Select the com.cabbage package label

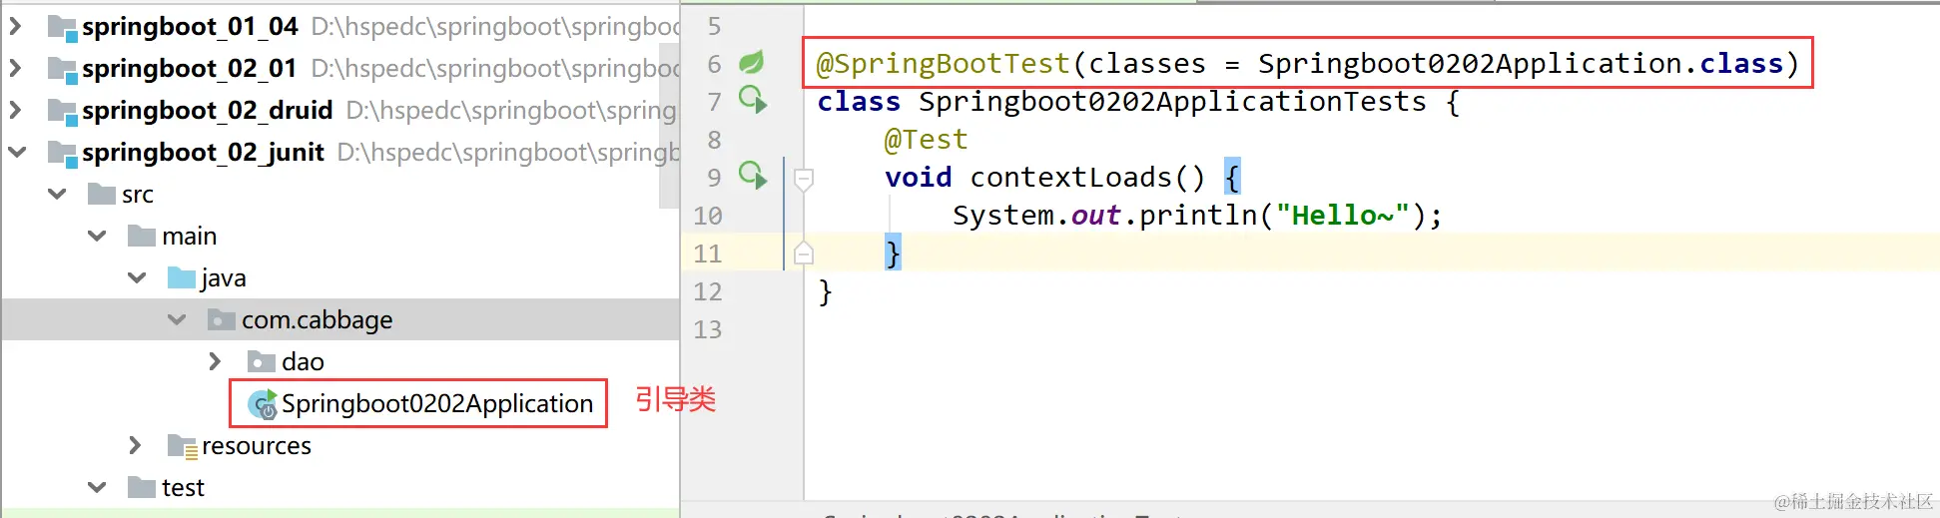[x=318, y=320]
